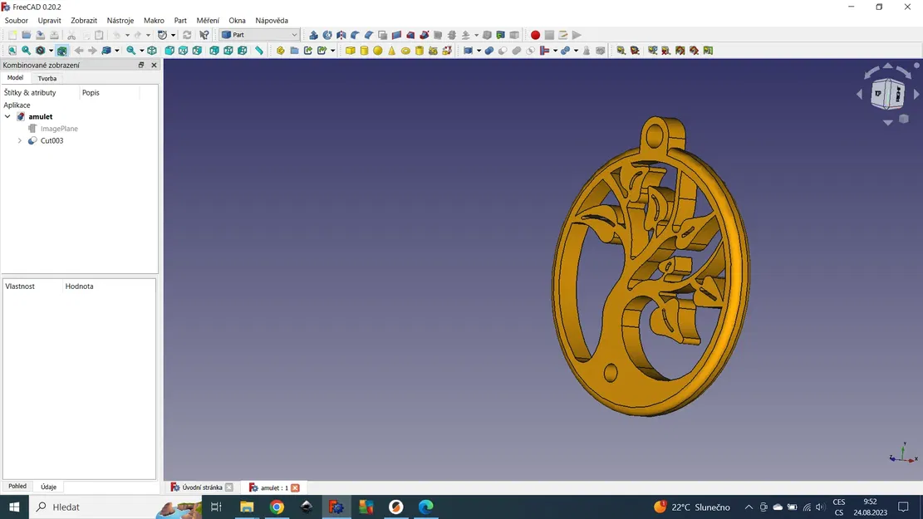The image size is (923, 519).
Task: Switch to the Tvorba tab
Action: coord(47,77)
